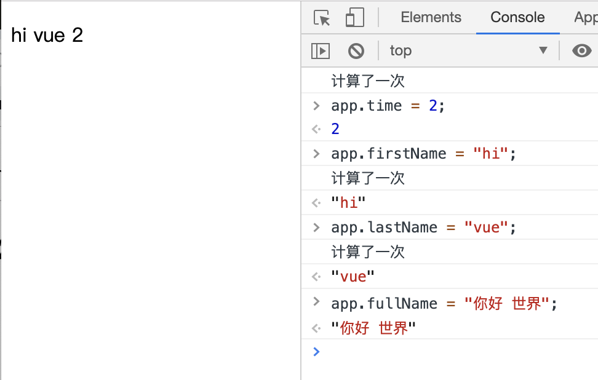
Task: Click the returned "hi" output line
Action: pos(348,202)
